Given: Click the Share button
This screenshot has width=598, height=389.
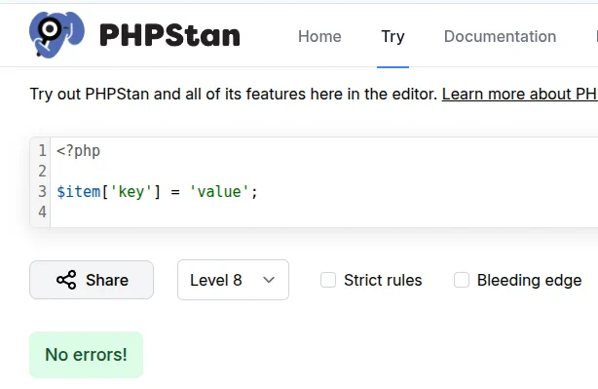Looking at the screenshot, I should 92,280.
